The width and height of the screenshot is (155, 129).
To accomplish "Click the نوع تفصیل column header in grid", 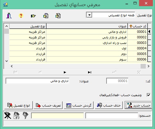I will (x=28, y=26).
